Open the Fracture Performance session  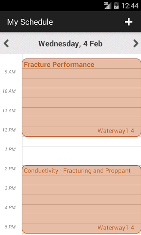click(82, 97)
